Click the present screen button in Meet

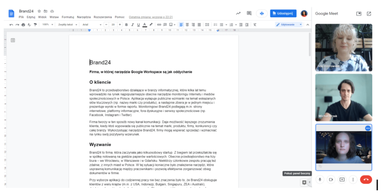(342, 180)
